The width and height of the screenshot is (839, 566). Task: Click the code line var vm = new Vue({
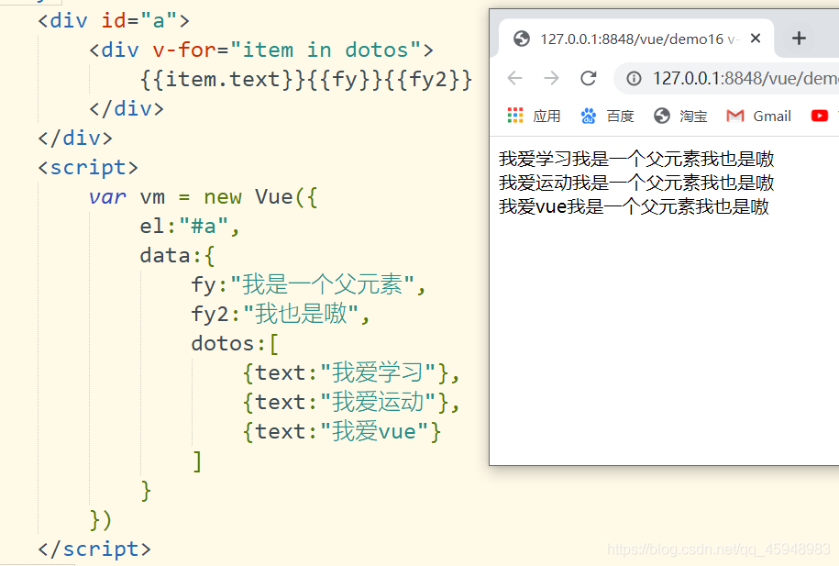[x=204, y=197]
